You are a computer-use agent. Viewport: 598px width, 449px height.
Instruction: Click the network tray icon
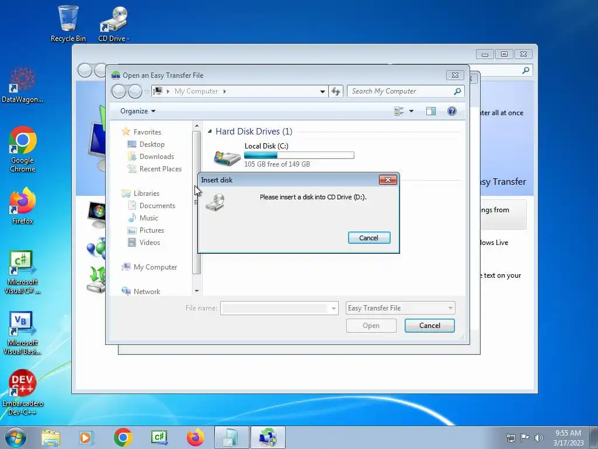[510, 437]
